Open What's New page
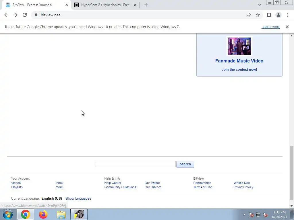 click(x=242, y=183)
